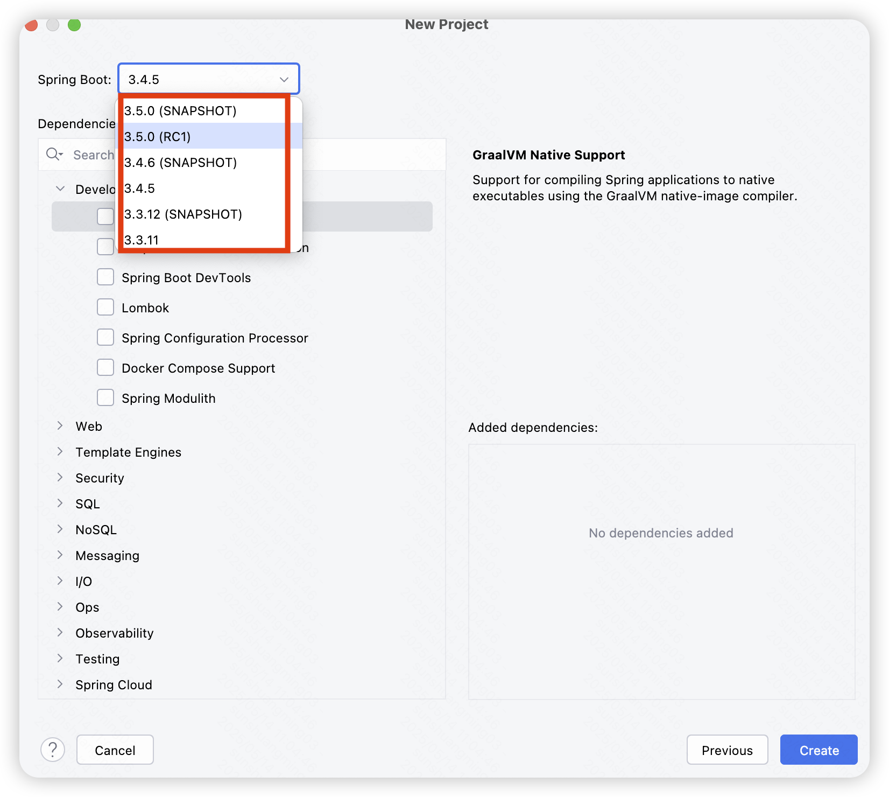The height and width of the screenshot is (797, 889).
Task: Expand the Ops category
Action: [x=60, y=607]
